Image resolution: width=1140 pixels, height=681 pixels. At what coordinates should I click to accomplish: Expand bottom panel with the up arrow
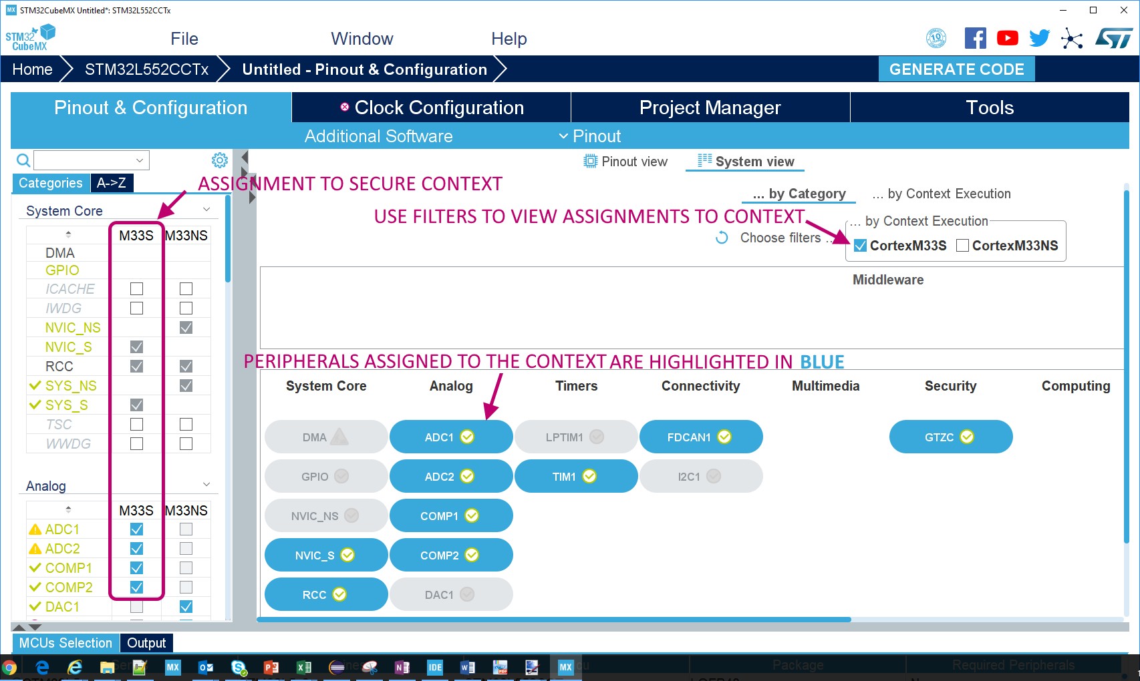[x=19, y=627]
